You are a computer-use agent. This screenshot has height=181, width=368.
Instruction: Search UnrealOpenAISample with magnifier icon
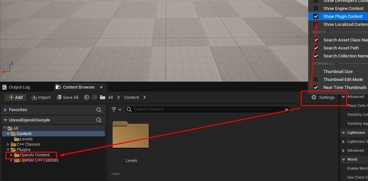pos(99,120)
